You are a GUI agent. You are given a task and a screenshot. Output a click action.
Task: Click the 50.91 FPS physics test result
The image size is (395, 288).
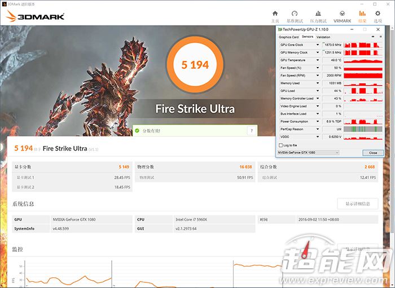tap(245, 178)
